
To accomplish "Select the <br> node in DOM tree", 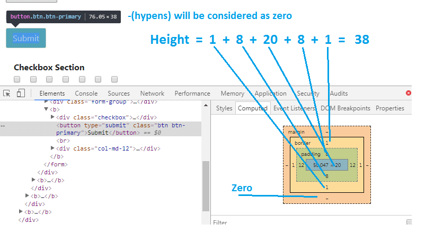I will click(x=63, y=141).
